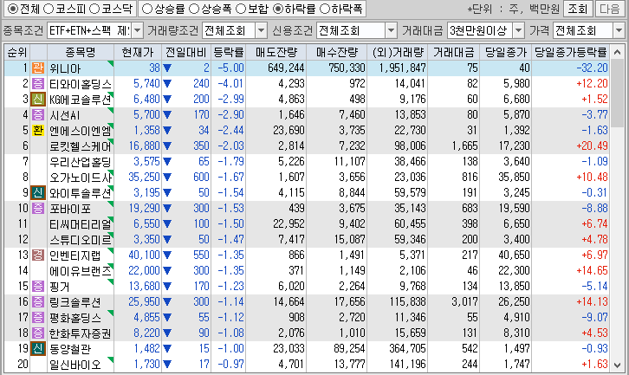Click the down-arrow icon in 스튜디오미르 row
Image resolution: width=629 pixels, height=375 pixels.
point(167,240)
